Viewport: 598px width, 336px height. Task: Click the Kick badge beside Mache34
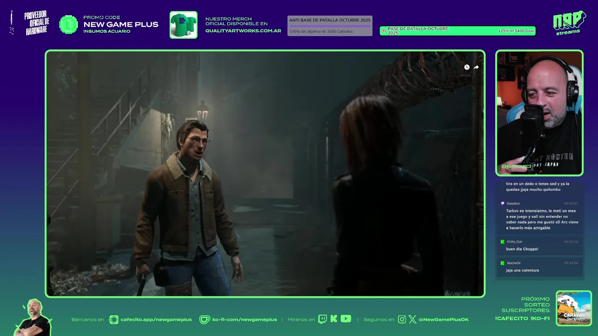point(502,263)
